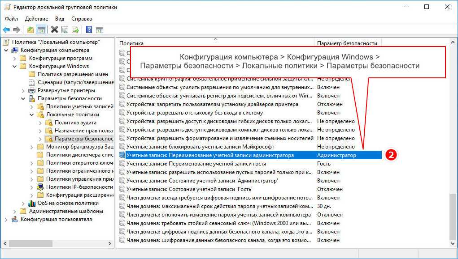458x259 pixels.
Task: Click the 'Политики IP-безопасности' icon
Action: (x=41, y=187)
